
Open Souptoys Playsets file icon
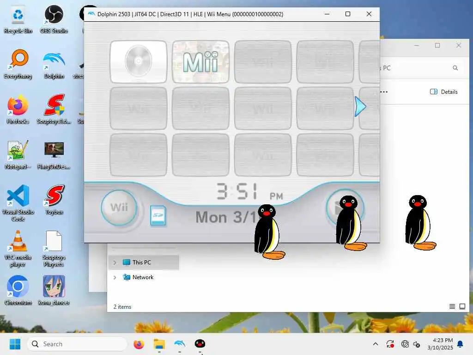54,248
